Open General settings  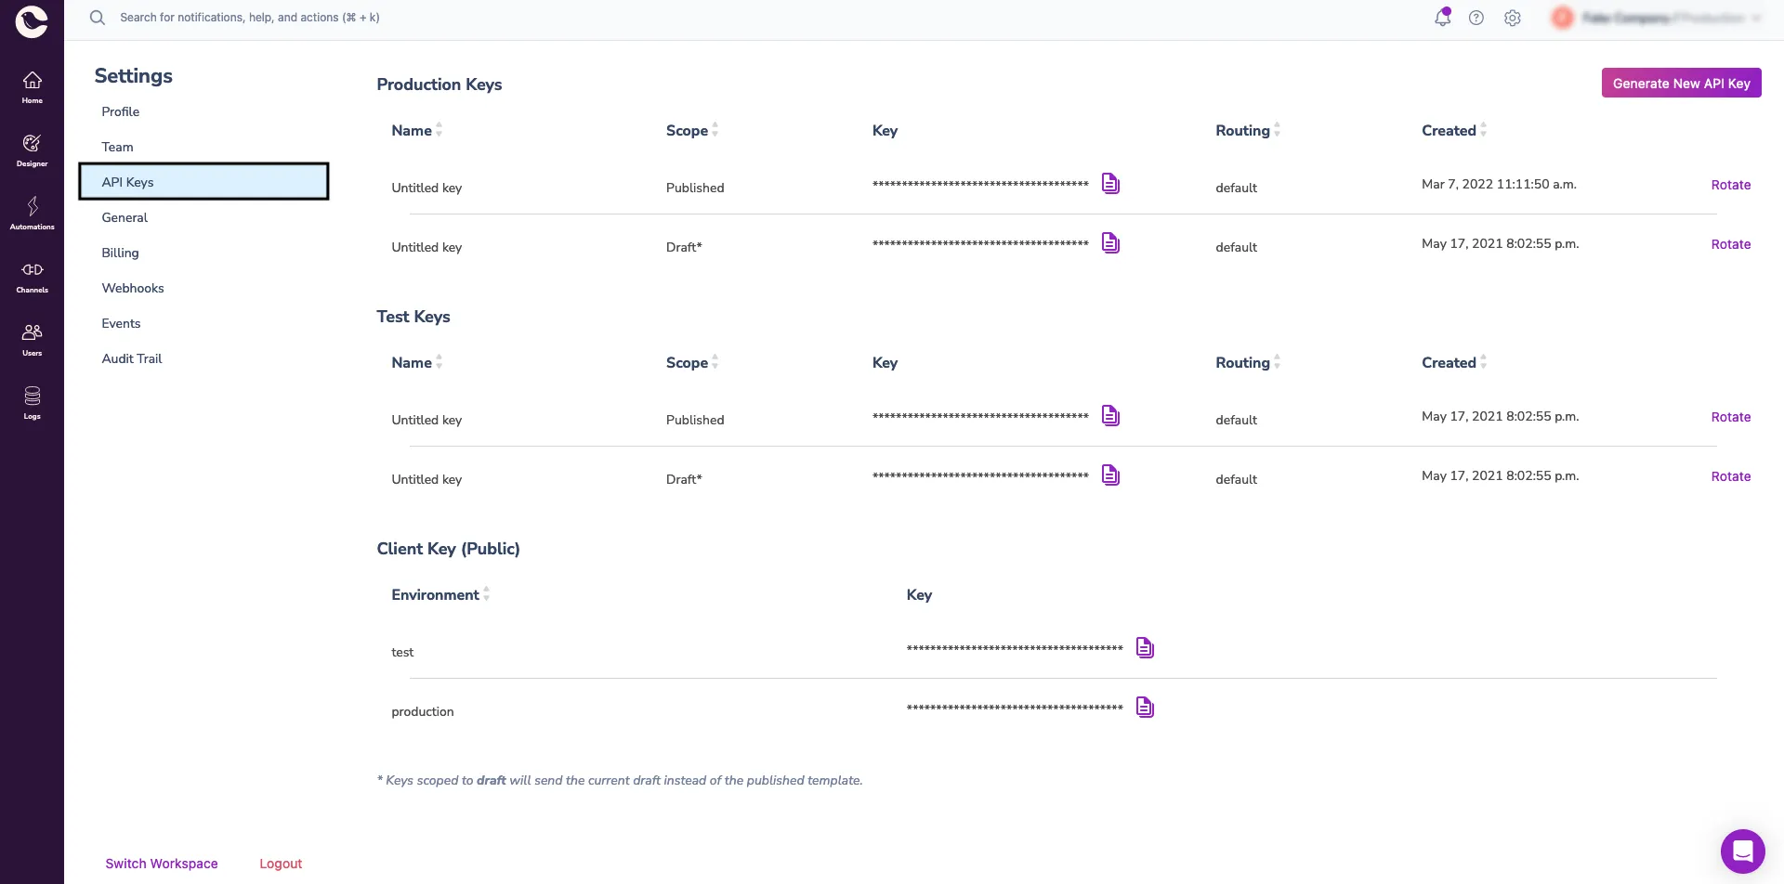point(125,217)
